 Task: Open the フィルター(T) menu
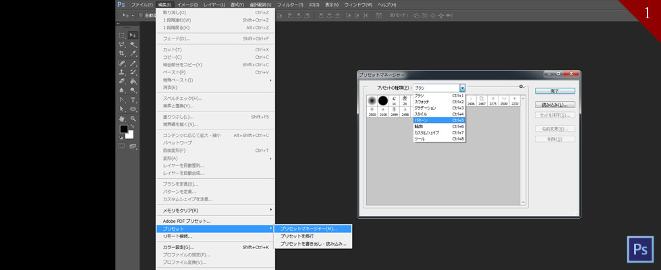pos(290,5)
